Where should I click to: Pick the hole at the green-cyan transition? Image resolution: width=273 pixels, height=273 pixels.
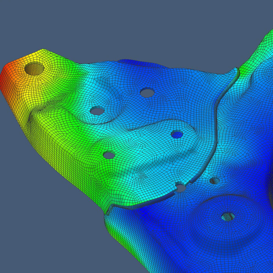(109, 155)
